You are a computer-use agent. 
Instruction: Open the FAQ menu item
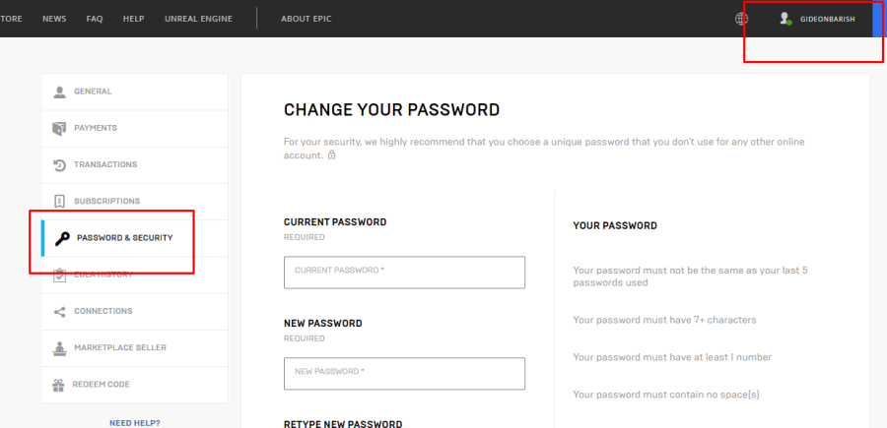click(x=95, y=19)
